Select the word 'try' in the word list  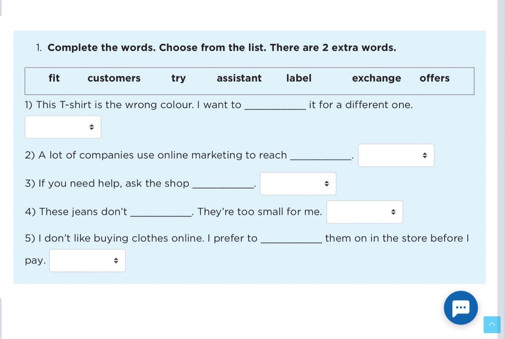(x=178, y=78)
